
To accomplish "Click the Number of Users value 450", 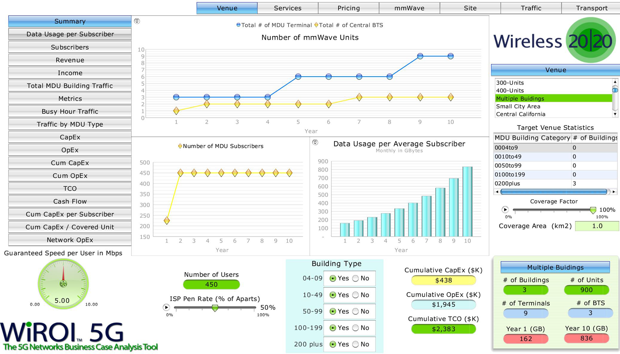I will [x=211, y=285].
